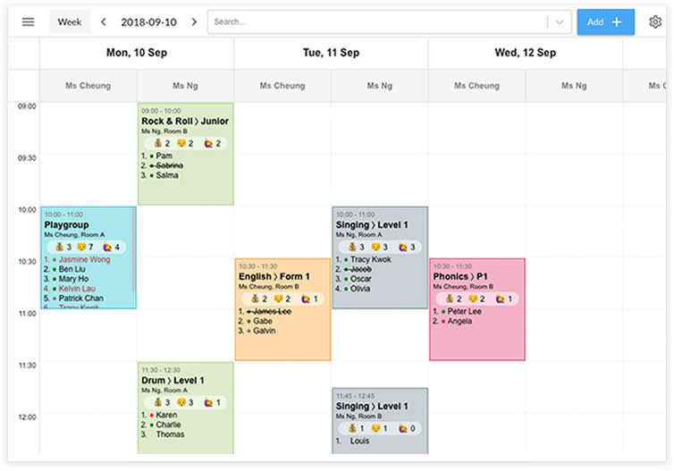674x471 pixels.
Task: Go to previous week arrow
Action: point(103,22)
